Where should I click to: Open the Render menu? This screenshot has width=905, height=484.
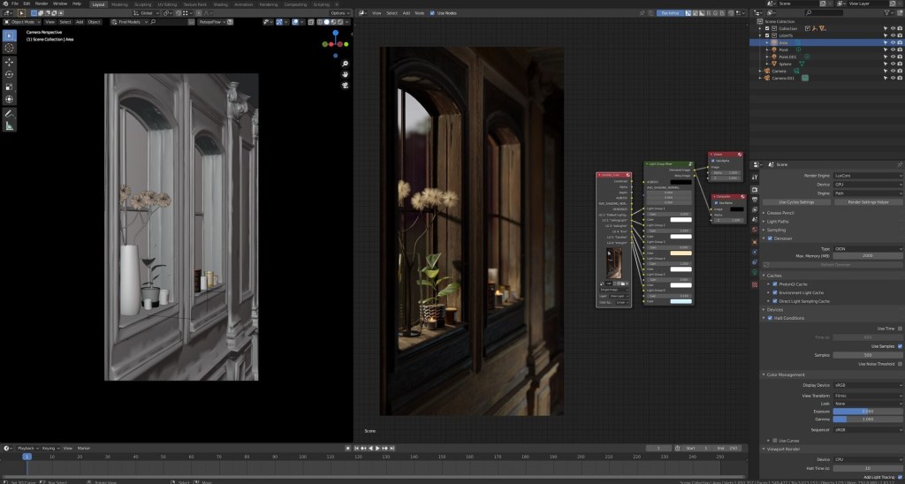(42, 4)
